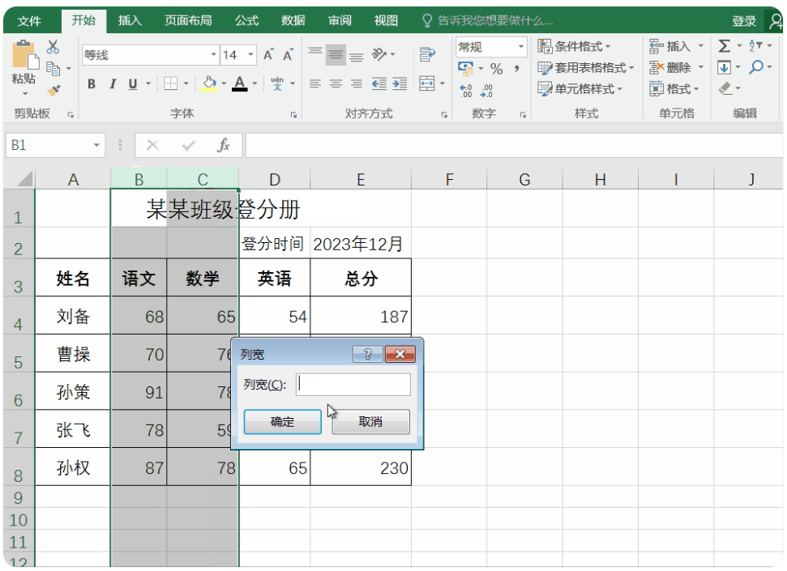Click the insert function fx icon
Image resolution: width=787 pixels, height=571 pixels.
[x=223, y=146]
